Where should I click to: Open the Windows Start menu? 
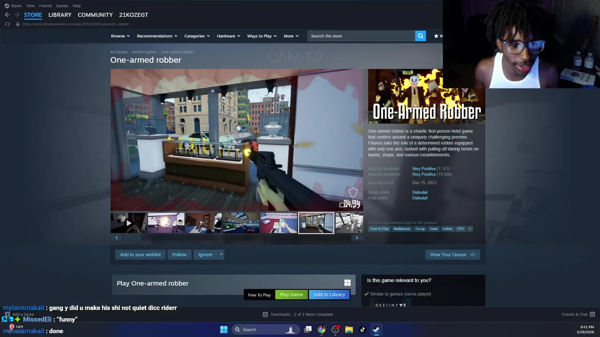[224, 330]
